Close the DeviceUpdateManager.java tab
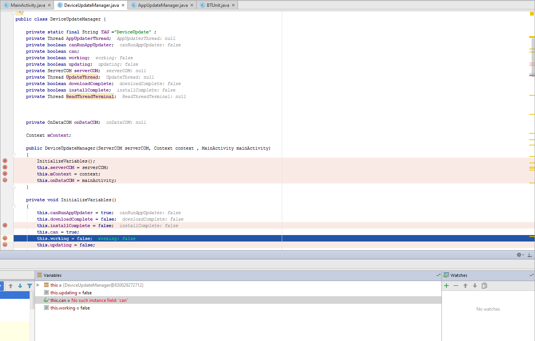535x341 pixels. click(x=123, y=5)
